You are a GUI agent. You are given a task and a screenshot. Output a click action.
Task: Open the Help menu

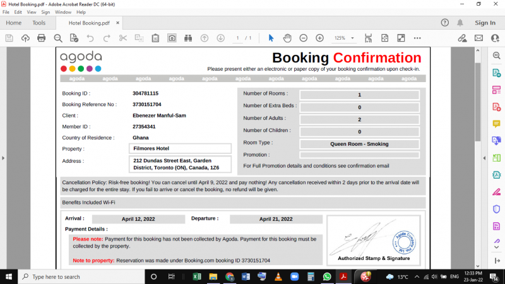coord(81,12)
